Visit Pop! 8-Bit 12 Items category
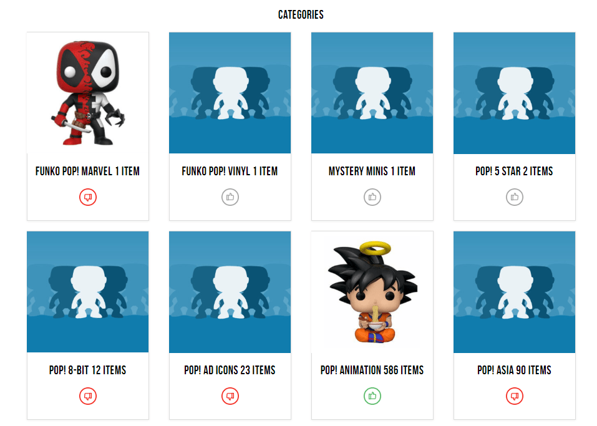This screenshot has width=597, height=426. [x=87, y=370]
